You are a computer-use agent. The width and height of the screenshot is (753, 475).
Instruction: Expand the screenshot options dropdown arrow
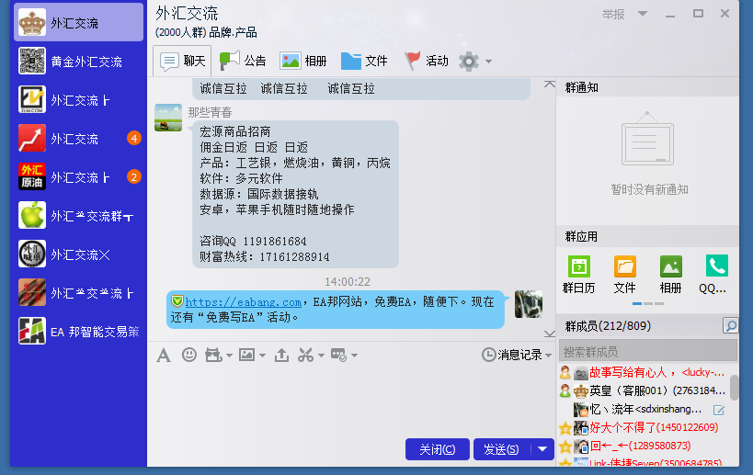(321, 356)
